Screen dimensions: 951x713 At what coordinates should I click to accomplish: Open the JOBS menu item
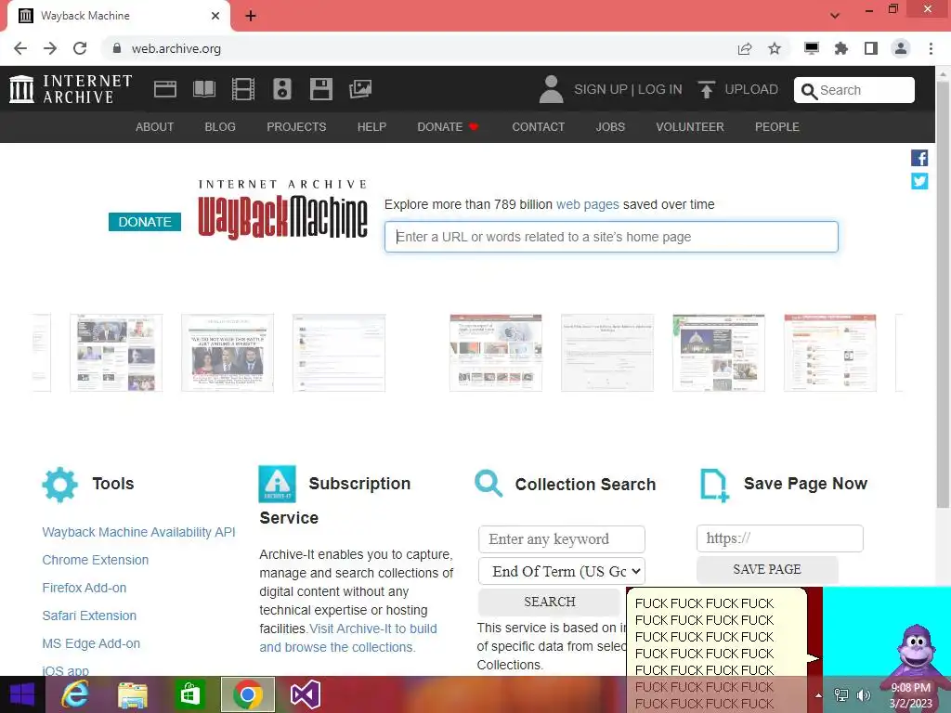pyautogui.click(x=610, y=126)
